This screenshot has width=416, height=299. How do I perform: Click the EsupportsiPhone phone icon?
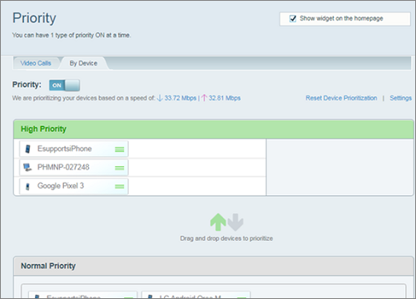27,149
